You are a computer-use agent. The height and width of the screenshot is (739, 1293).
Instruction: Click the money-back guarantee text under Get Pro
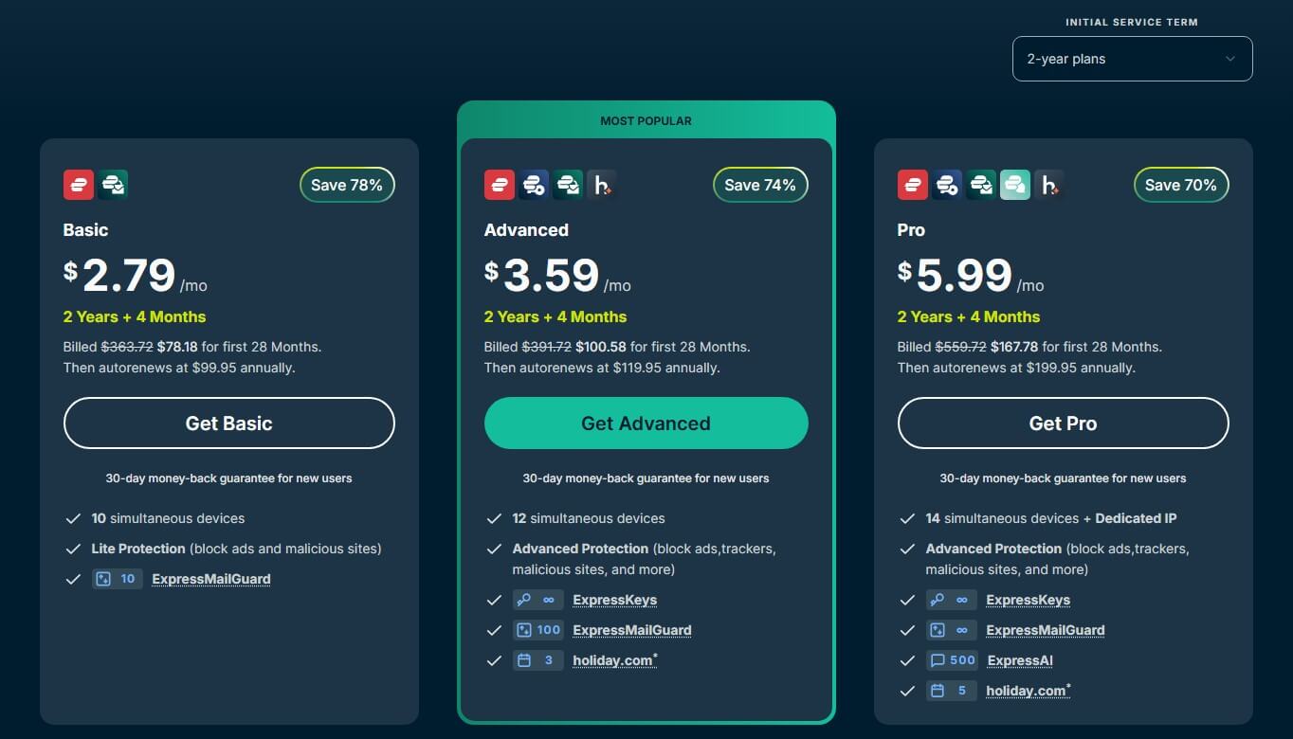(x=1063, y=478)
